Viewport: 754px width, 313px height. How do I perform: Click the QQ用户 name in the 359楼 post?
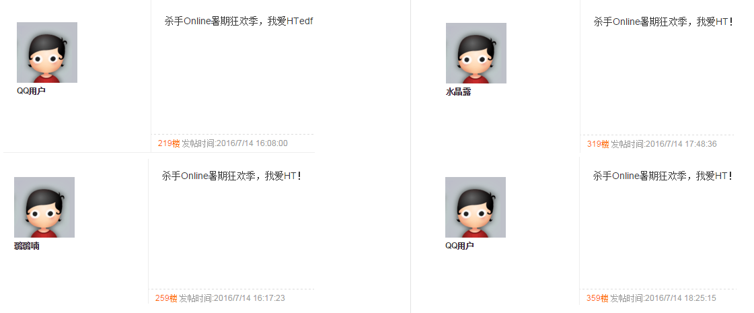pos(459,246)
